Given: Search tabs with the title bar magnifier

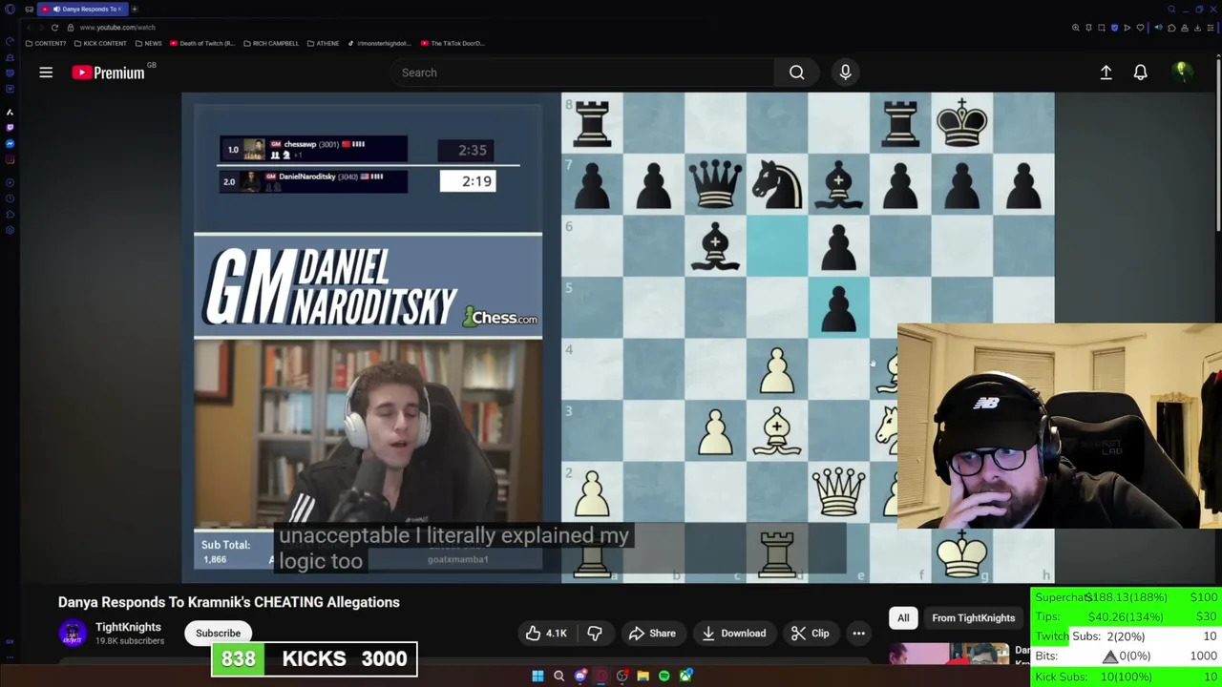Looking at the screenshot, I should 1171,10.
